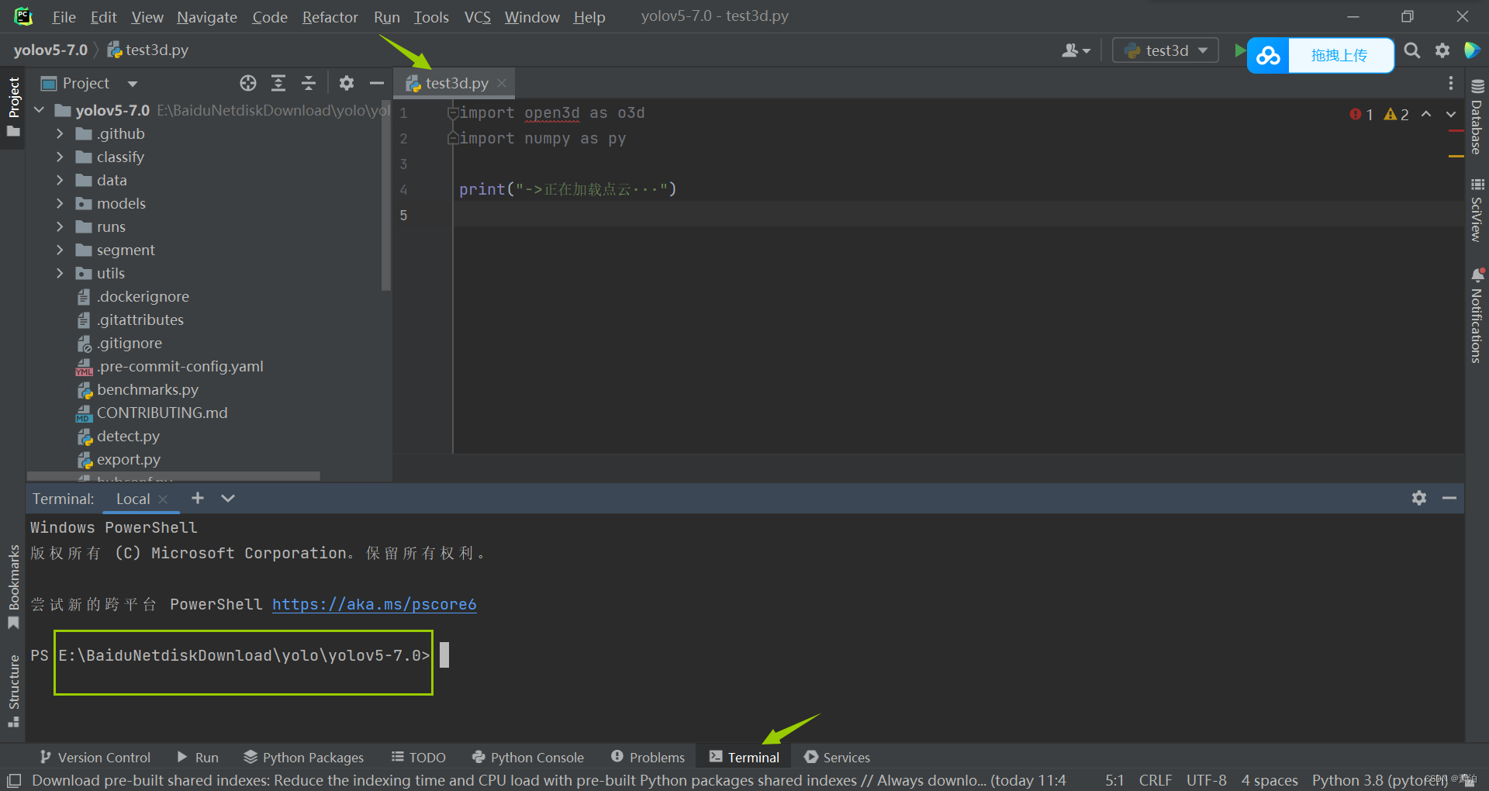The image size is (1489, 791).
Task: Open the Terminal sessions dropdown chevron
Action: click(x=227, y=499)
